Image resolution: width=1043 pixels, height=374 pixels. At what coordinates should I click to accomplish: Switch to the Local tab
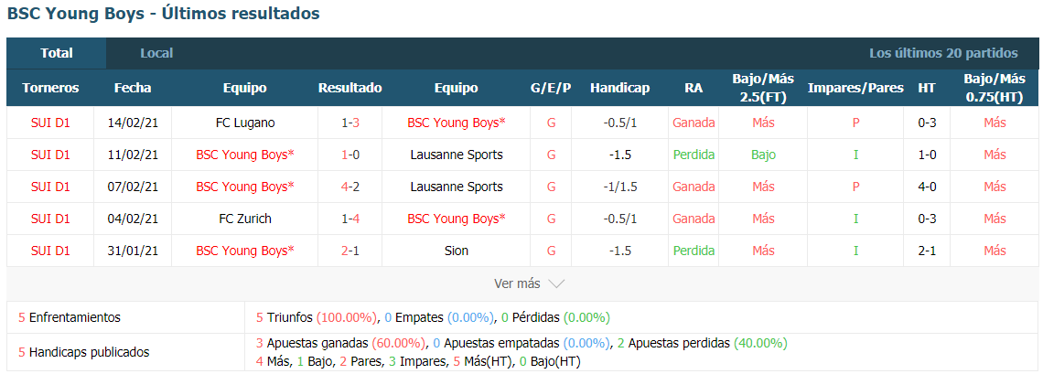pos(156,53)
